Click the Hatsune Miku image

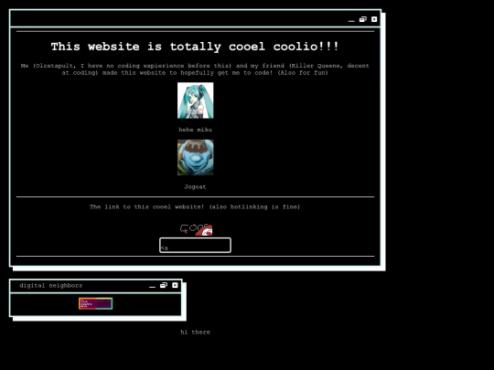point(196,100)
